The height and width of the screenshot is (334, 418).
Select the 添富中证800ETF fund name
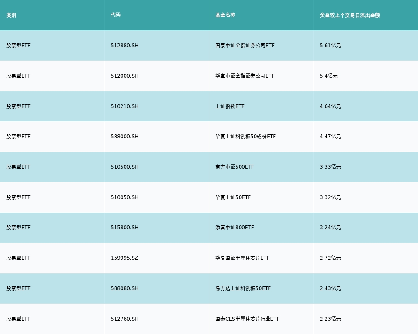tap(234, 228)
